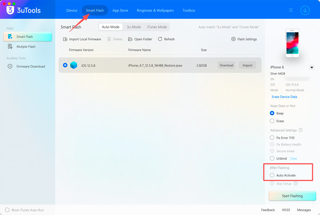Open the hamburger menu icon in header
The width and height of the screenshot is (320, 215).
click(x=291, y=10)
